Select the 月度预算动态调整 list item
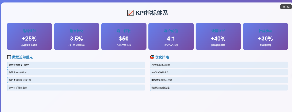 click(x=219, y=65)
